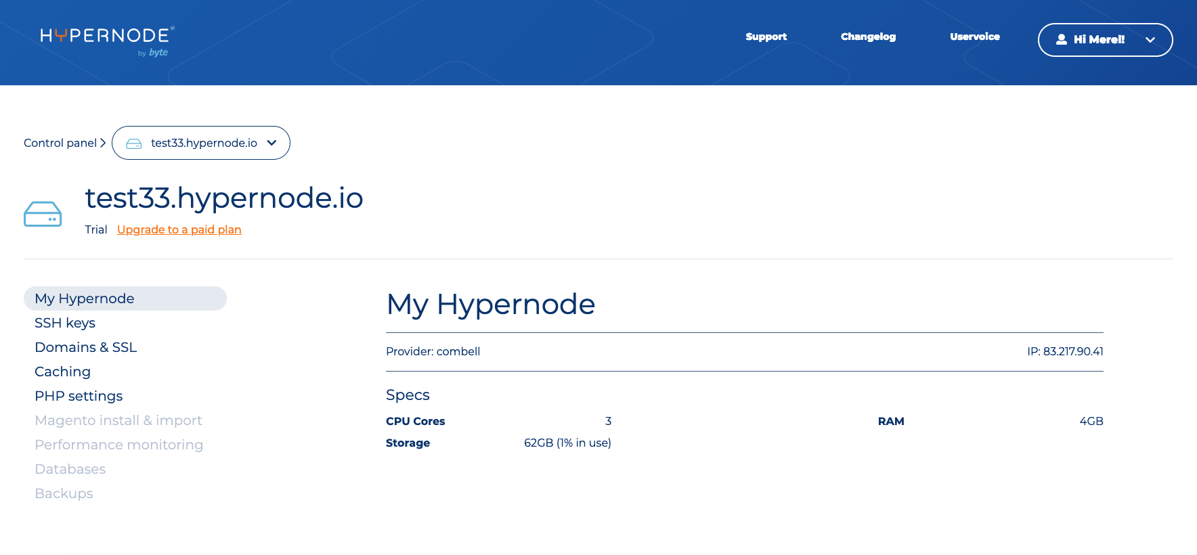Click the Trial plan label

coord(96,229)
